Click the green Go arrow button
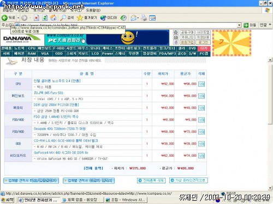 point(246,25)
